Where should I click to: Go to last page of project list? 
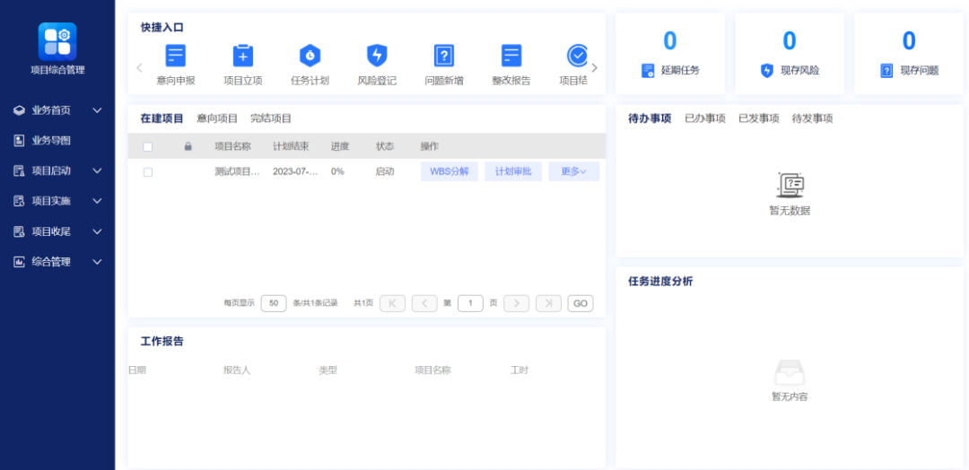[x=548, y=303]
